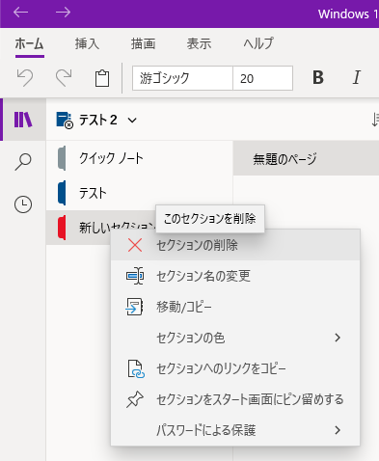
Task: Open the ヘルプ tab
Action: pos(258,43)
